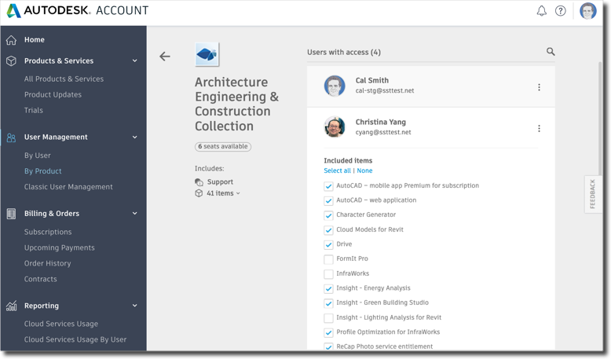Check the InfraWorks checkbox
The image size is (611, 359).
[328, 274]
